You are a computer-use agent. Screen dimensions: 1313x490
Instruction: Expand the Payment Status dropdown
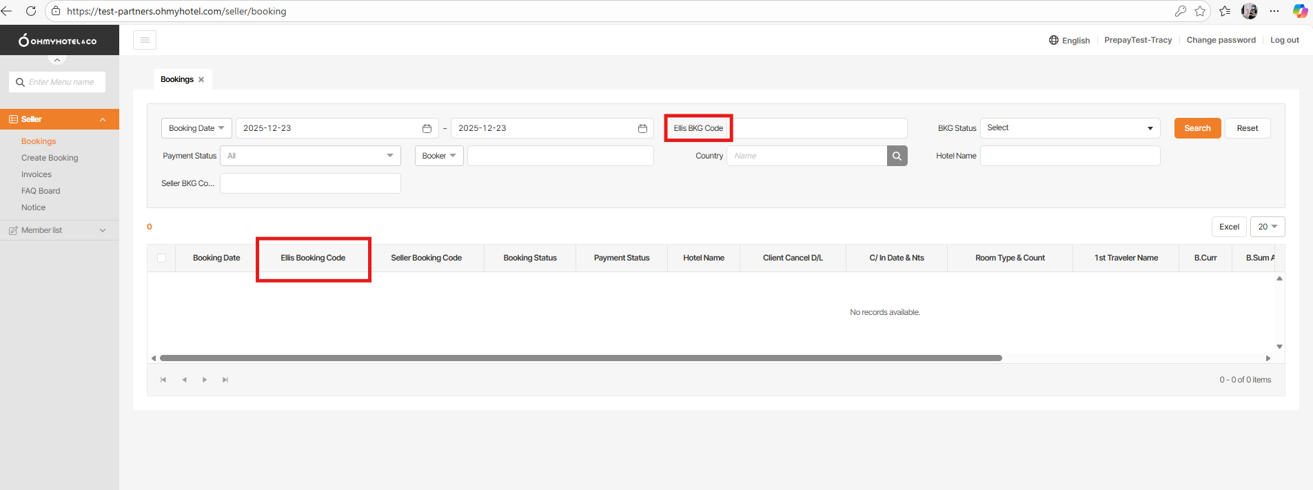click(x=310, y=156)
